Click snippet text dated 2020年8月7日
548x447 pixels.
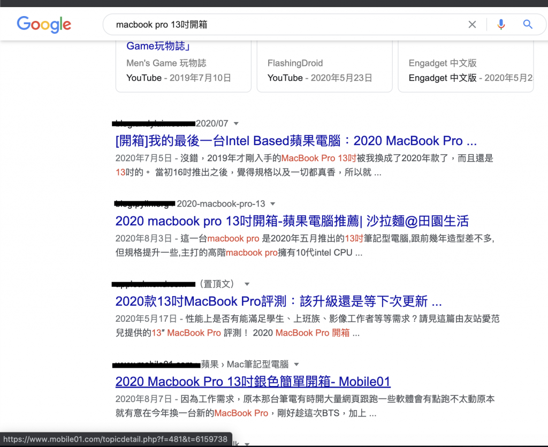point(305,406)
